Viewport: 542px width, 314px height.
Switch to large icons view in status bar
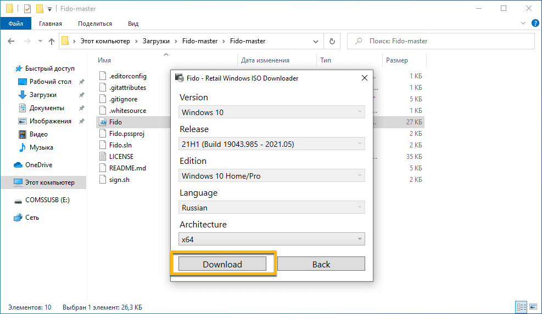coord(533,307)
